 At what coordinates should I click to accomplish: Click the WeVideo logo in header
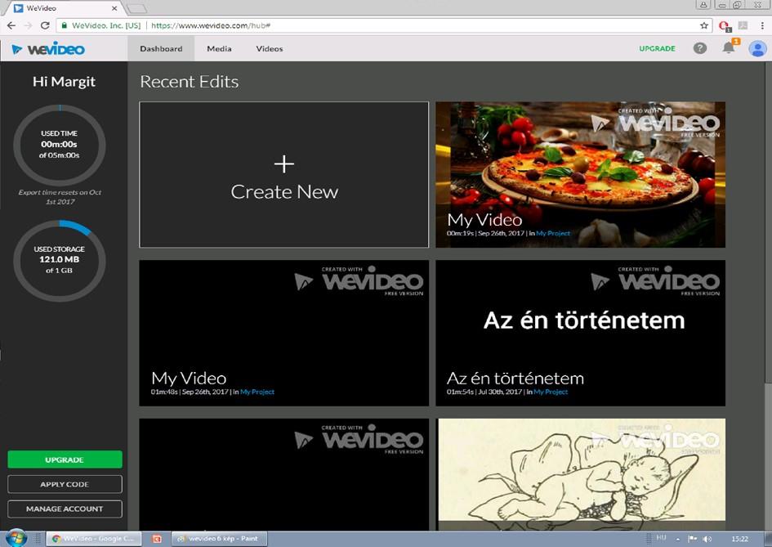pyautogui.click(x=48, y=49)
